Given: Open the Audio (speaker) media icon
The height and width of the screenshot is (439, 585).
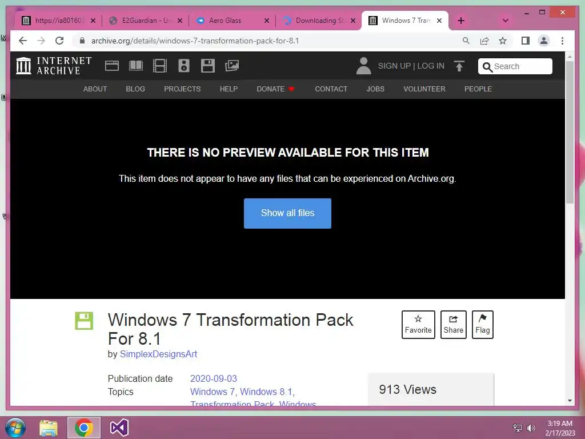Looking at the screenshot, I should coord(184,66).
